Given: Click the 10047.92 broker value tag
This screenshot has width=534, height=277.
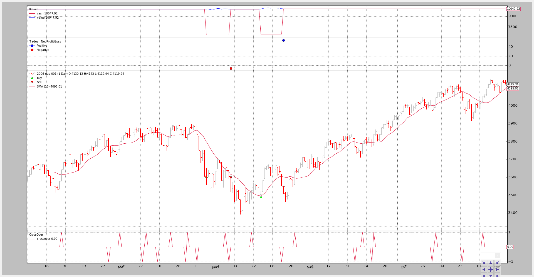Looking at the screenshot, I should pos(513,9).
